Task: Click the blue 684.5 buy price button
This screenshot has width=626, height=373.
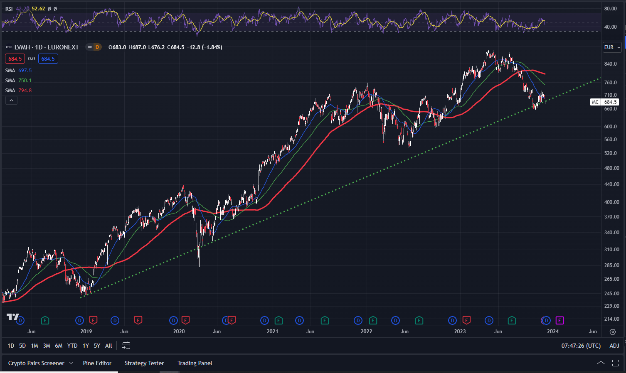Action: 48,59
